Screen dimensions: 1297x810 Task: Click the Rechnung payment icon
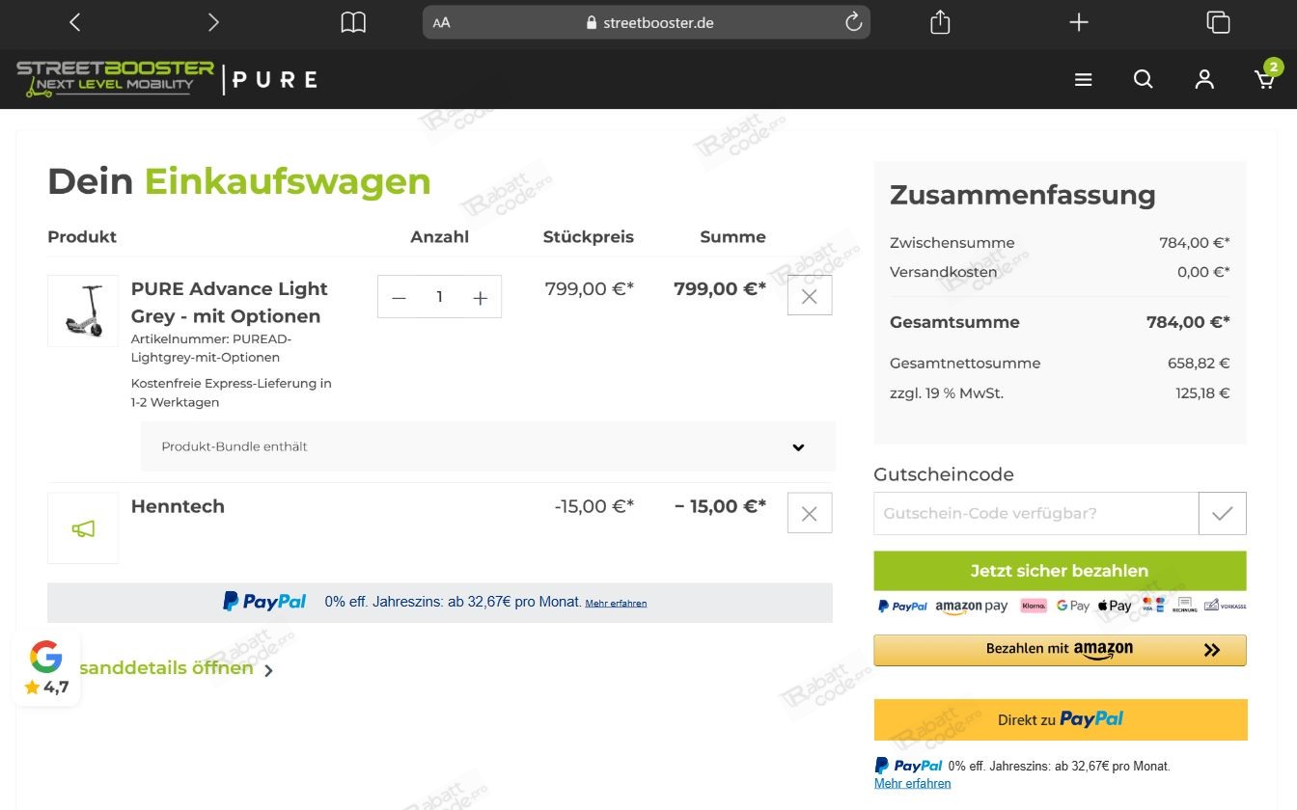1185,606
